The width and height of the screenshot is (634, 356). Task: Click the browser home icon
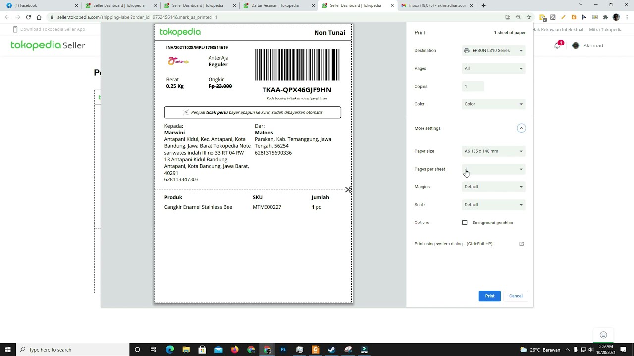point(39,17)
